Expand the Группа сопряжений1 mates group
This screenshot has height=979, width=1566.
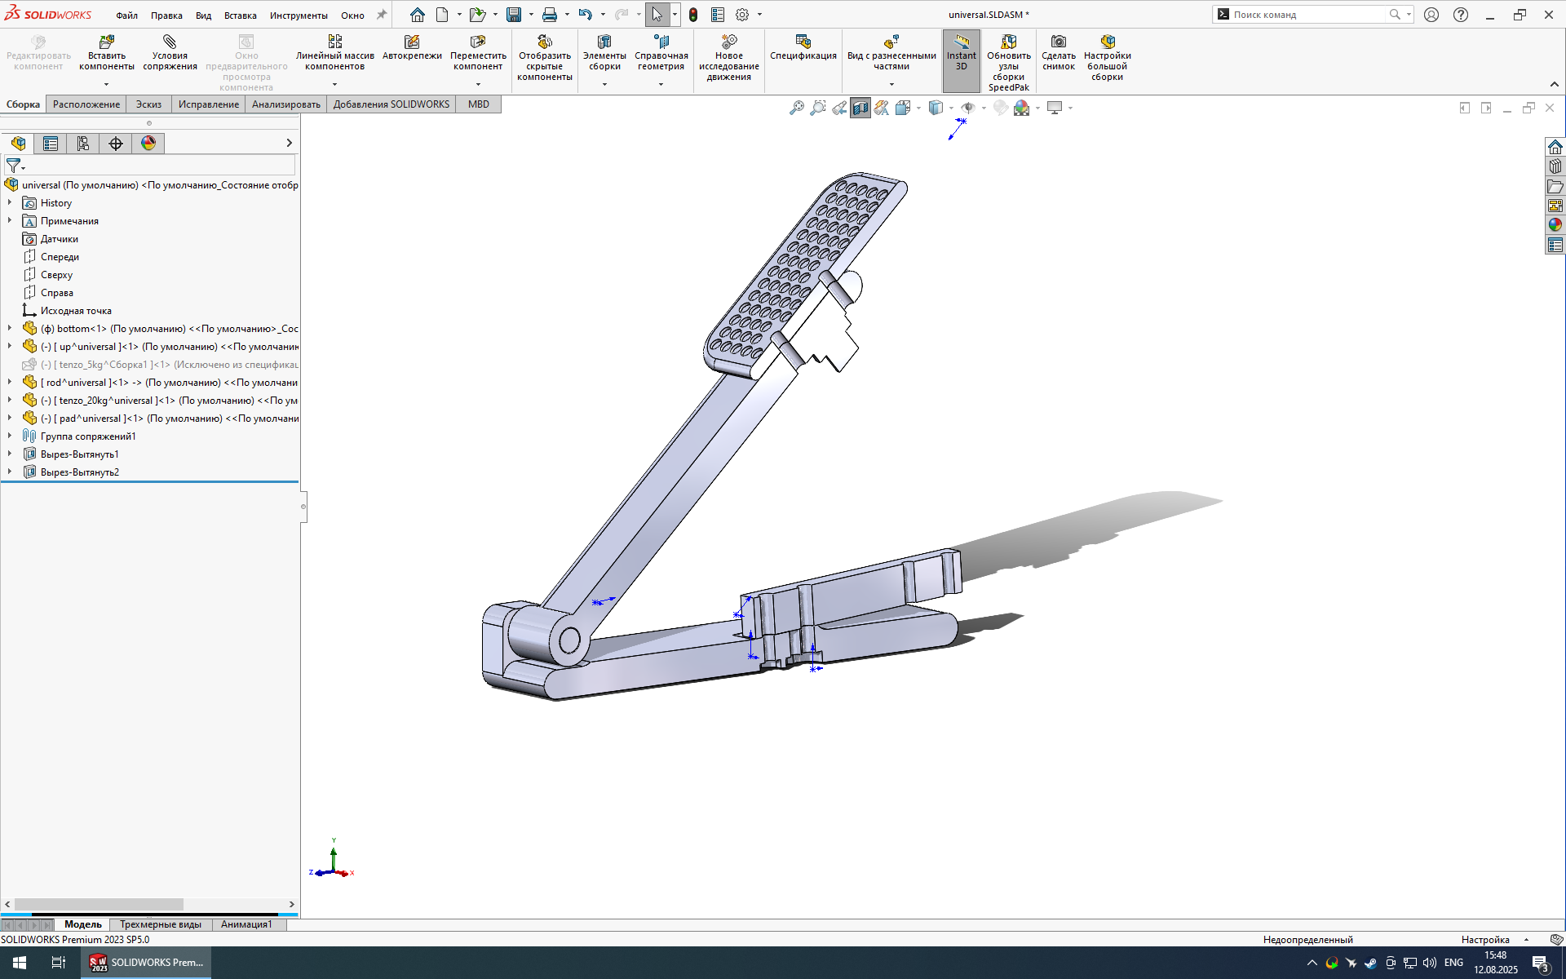click(x=10, y=436)
